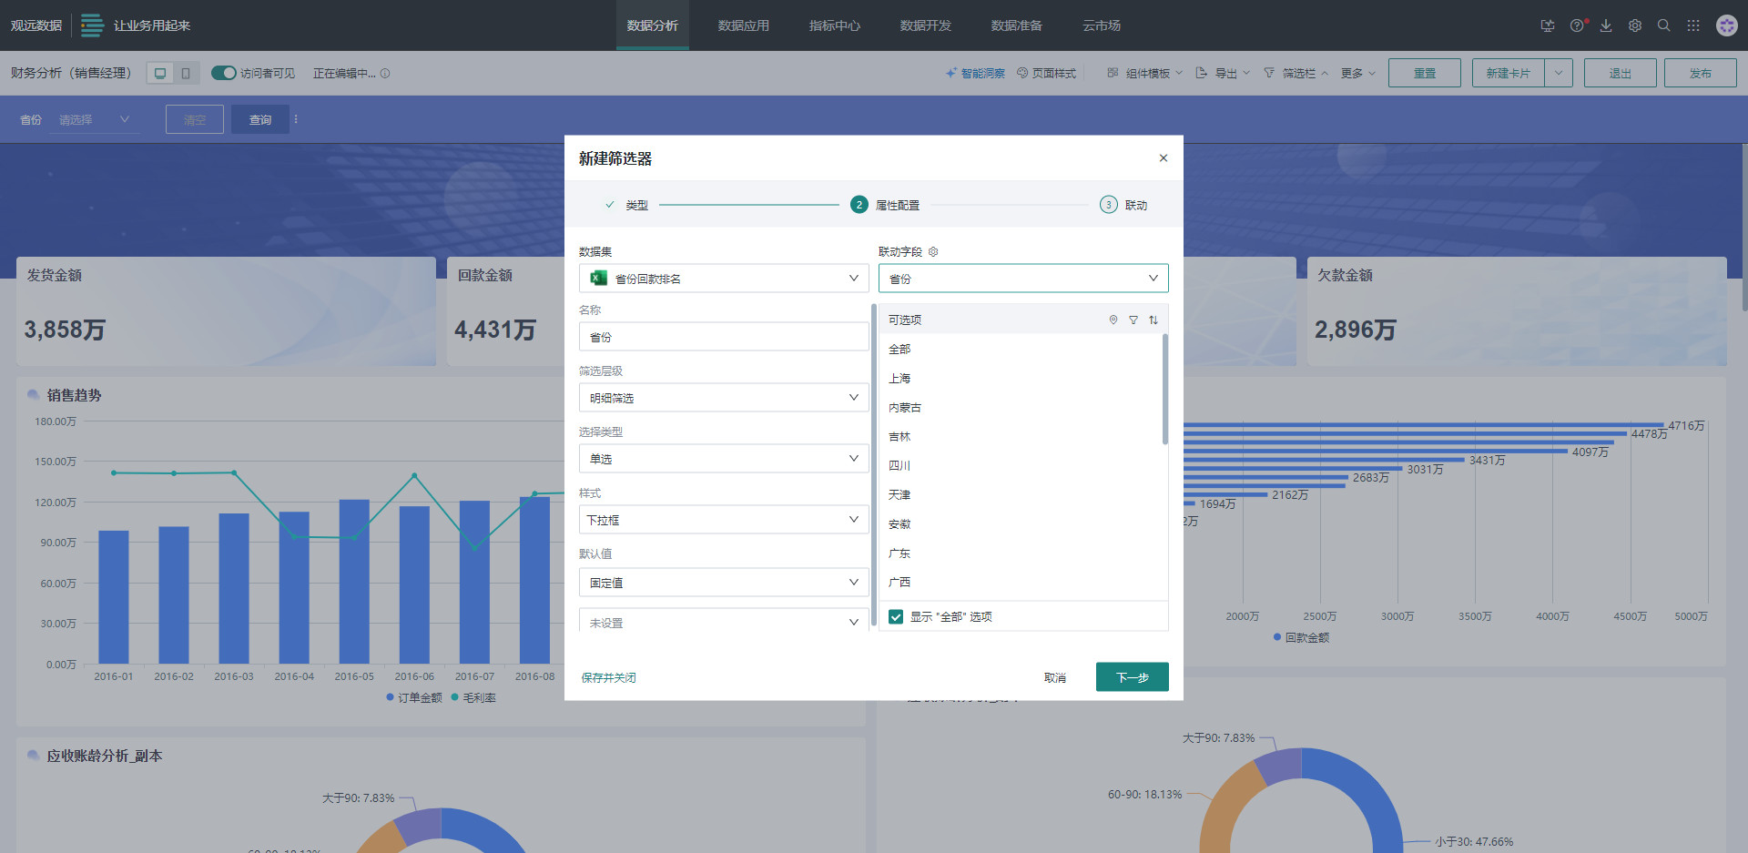Screen dimensions: 1748x853
Task: Open the 指标中心 tab
Action: coord(834,25)
